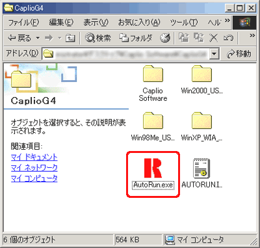Open the Win2000_US folder
260x248 pixels.
coord(201,80)
